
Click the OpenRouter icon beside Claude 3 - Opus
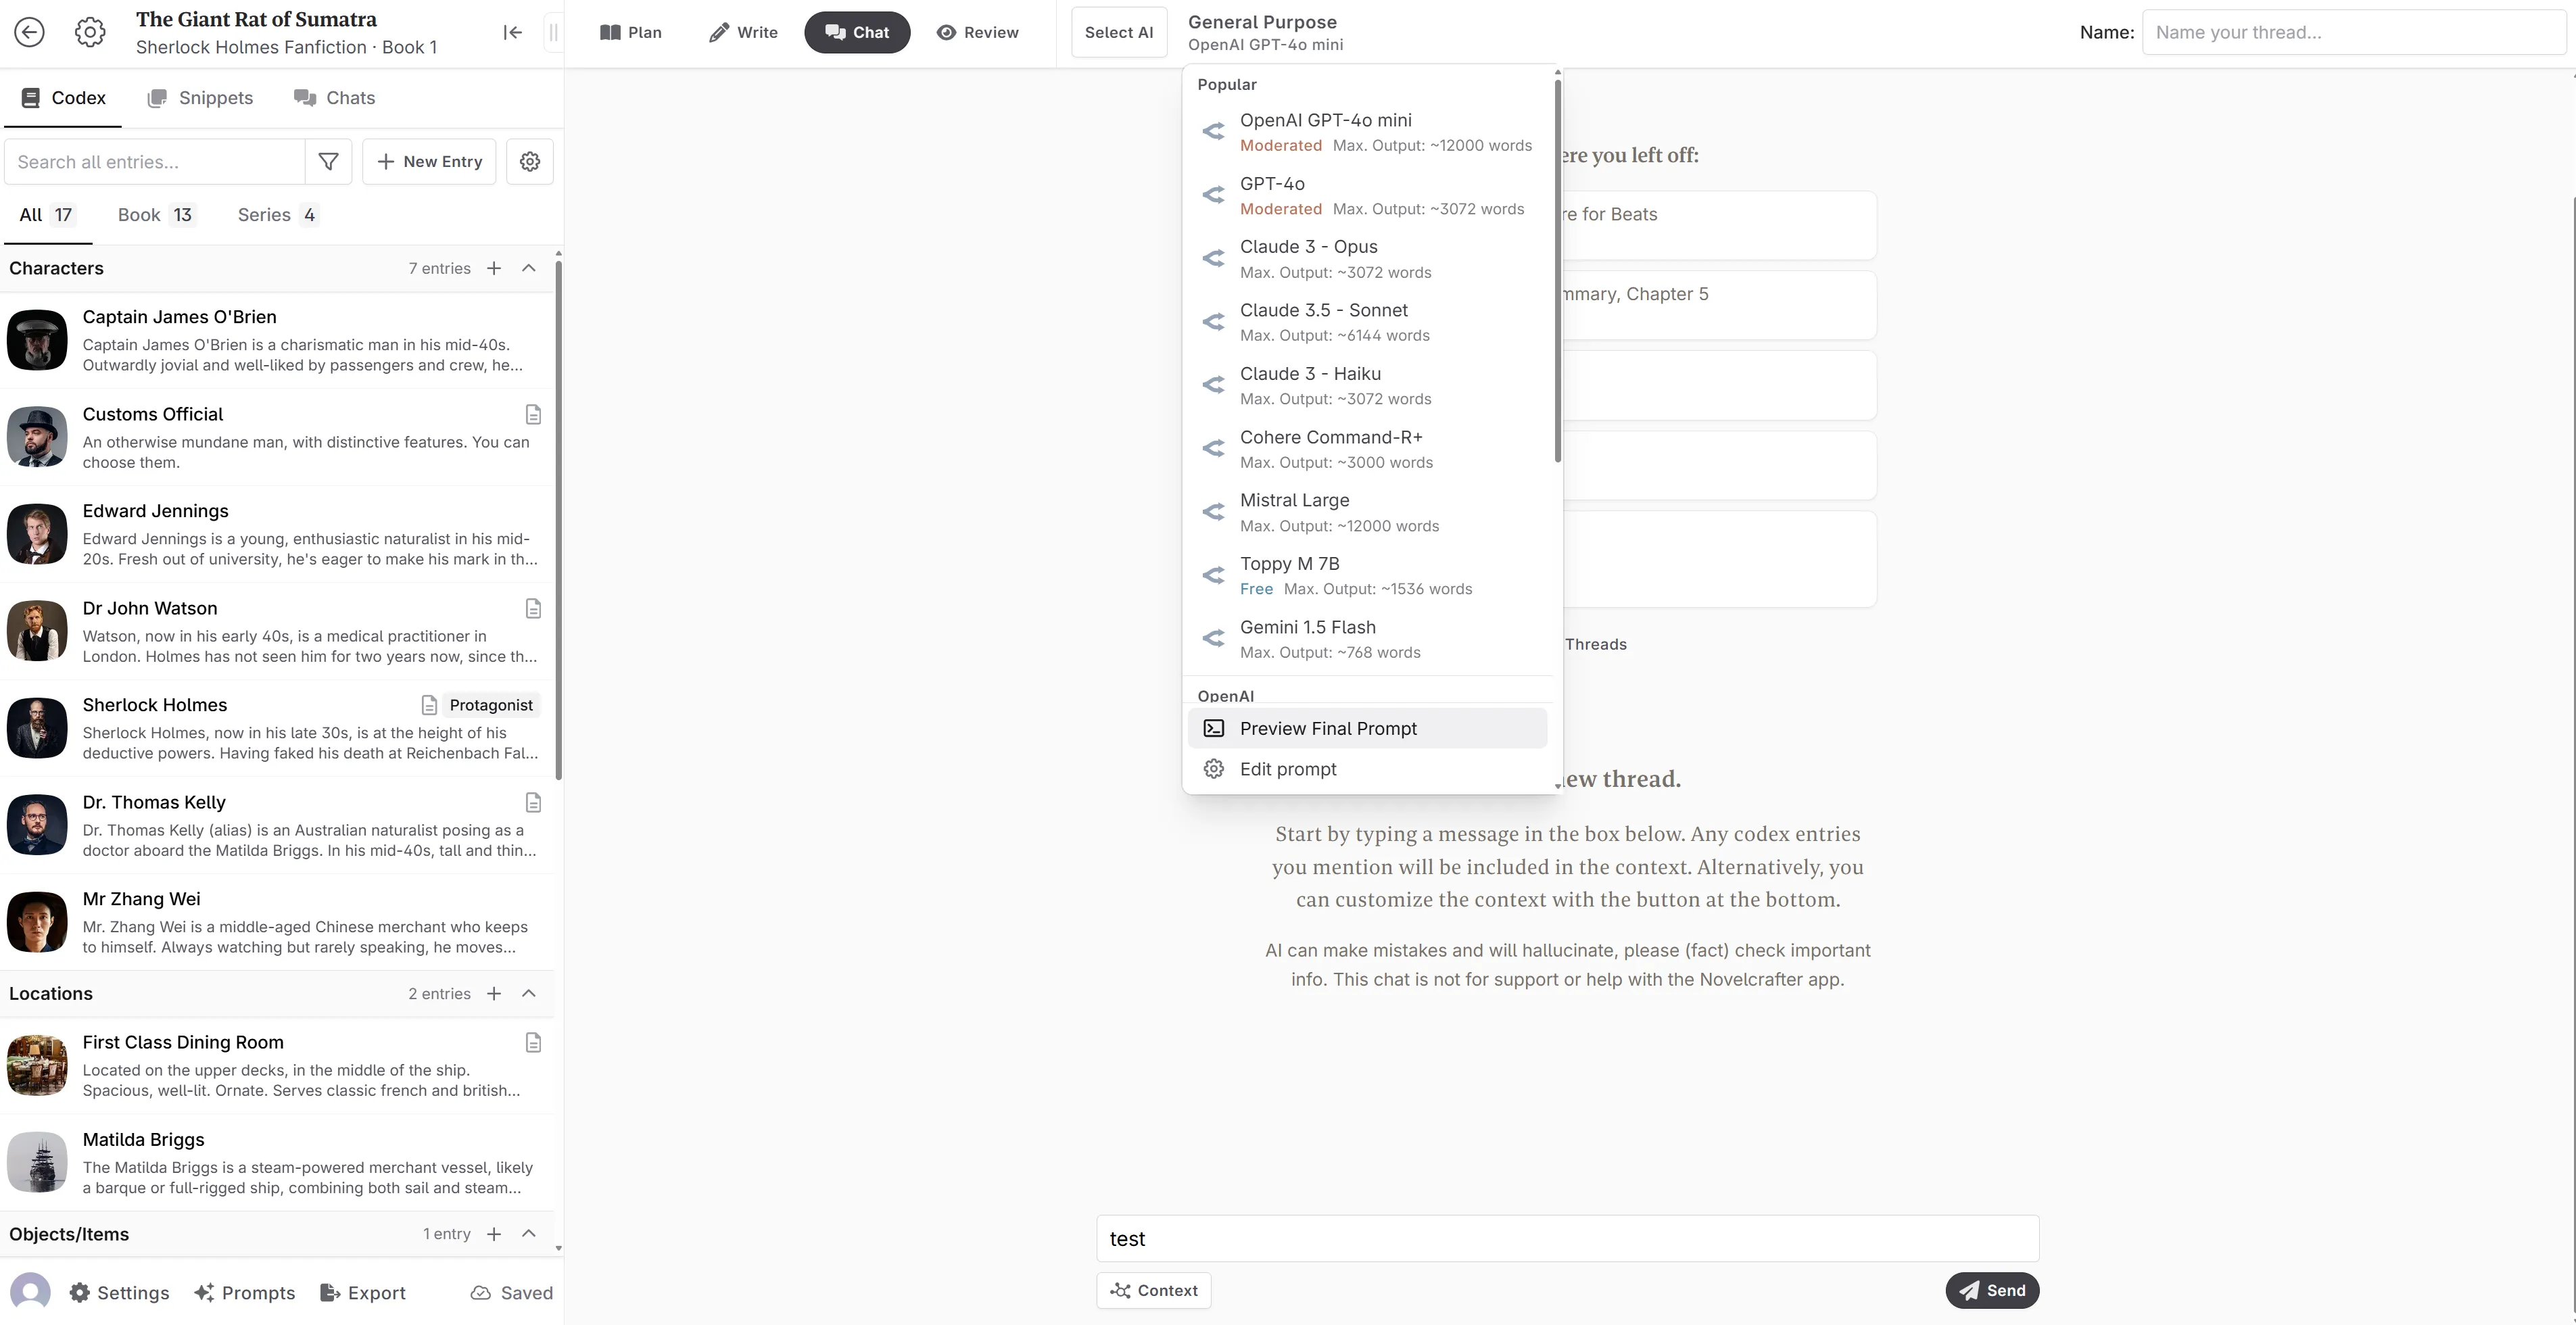[1213, 258]
